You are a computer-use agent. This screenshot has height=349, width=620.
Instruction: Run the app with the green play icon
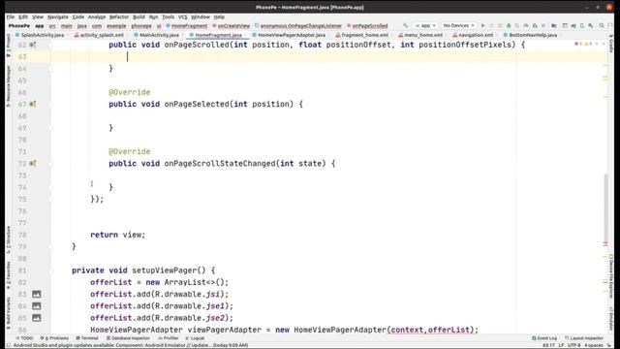point(482,26)
